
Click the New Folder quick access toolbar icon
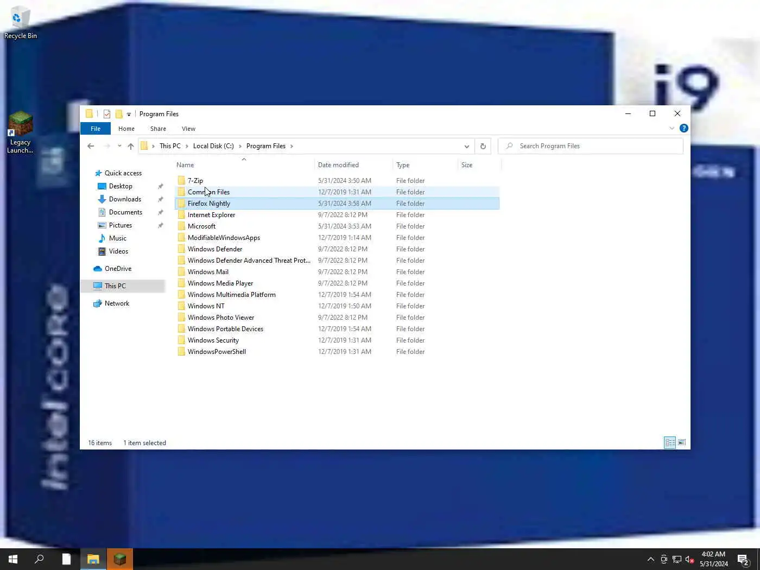coord(119,114)
